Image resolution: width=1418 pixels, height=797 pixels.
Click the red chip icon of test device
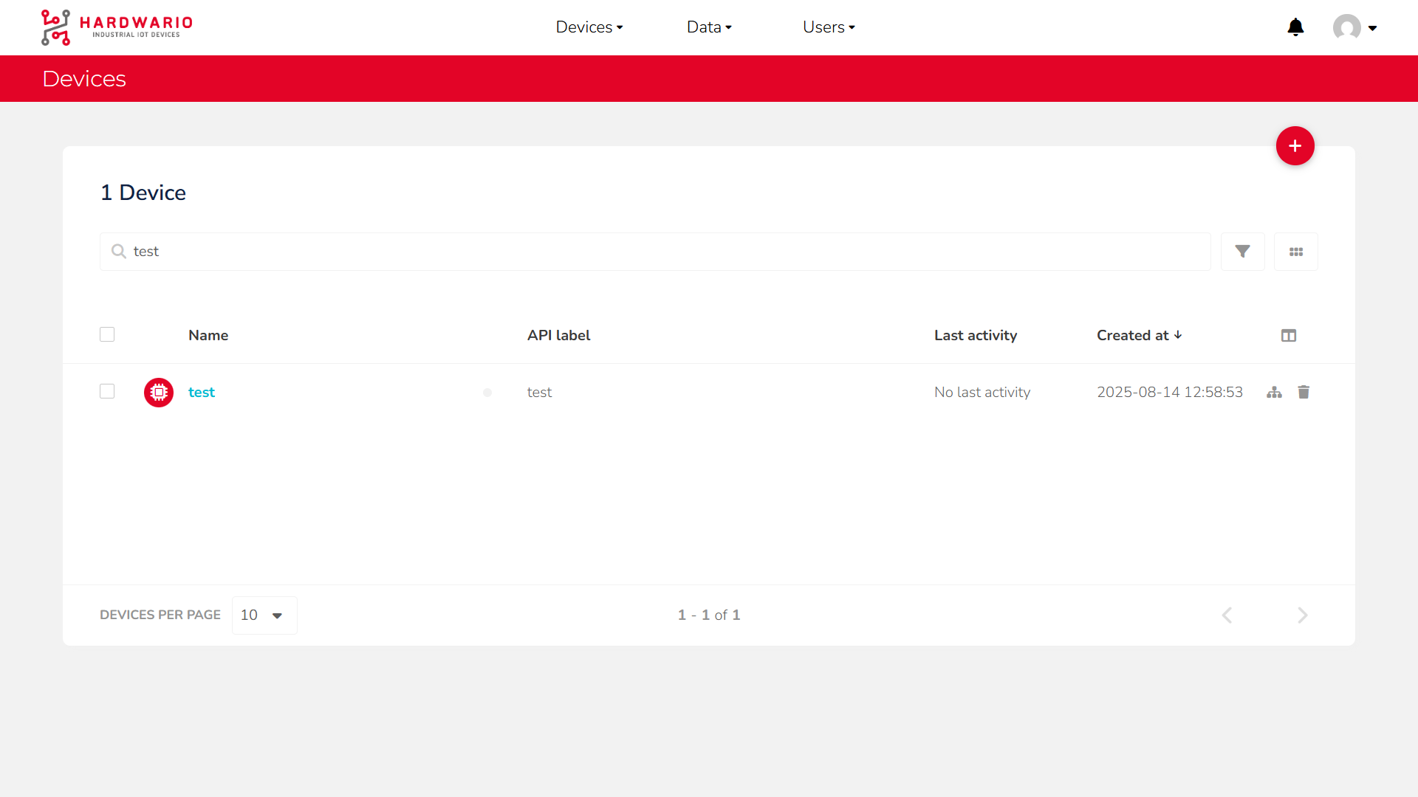coord(159,393)
